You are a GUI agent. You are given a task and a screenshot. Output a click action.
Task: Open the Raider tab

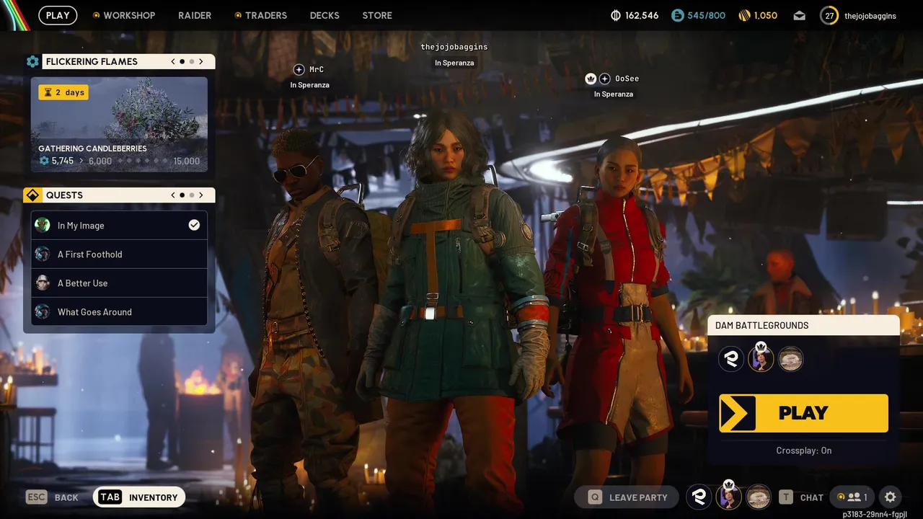click(195, 15)
